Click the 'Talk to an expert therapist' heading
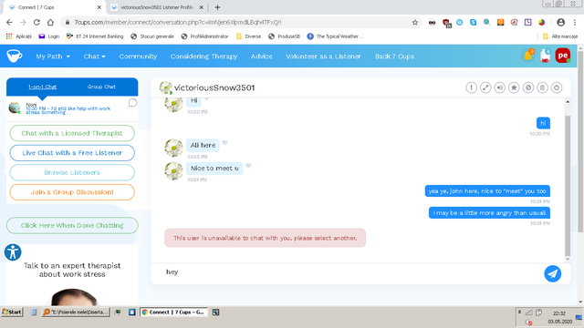This screenshot has height=328, width=584. [x=72, y=270]
